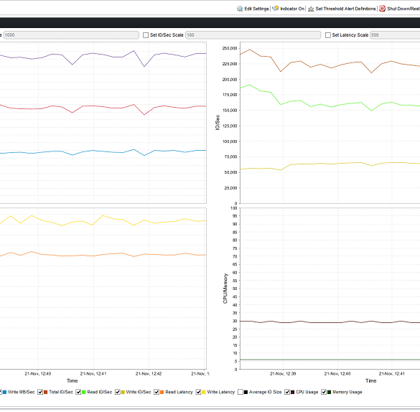Click the blue Write MB/Sec color swatch

[4, 393]
